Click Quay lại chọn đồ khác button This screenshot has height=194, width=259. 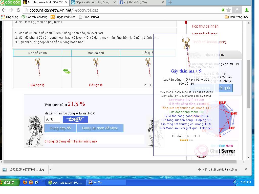(x=100, y=128)
